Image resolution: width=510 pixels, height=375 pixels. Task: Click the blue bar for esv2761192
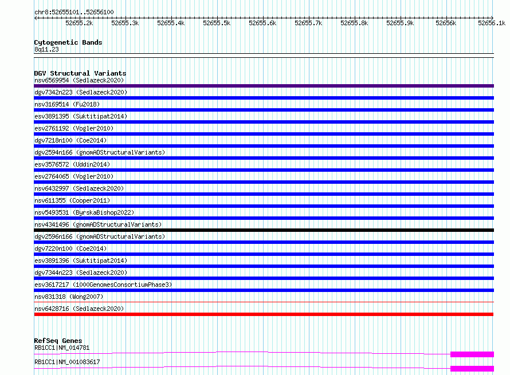pyautogui.click(x=264, y=134)
